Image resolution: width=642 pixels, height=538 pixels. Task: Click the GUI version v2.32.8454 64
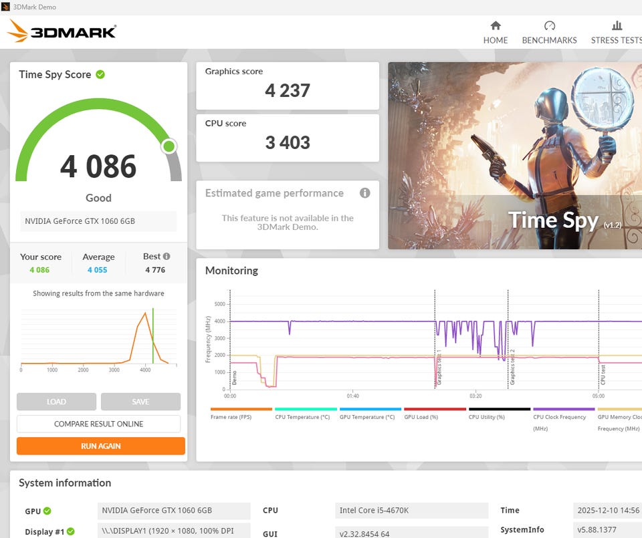tap(411, 532)
